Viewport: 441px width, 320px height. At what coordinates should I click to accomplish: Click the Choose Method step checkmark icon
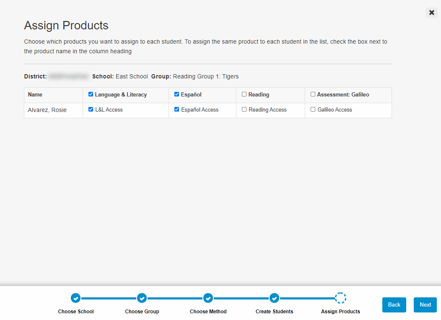[x=208, y=298]
